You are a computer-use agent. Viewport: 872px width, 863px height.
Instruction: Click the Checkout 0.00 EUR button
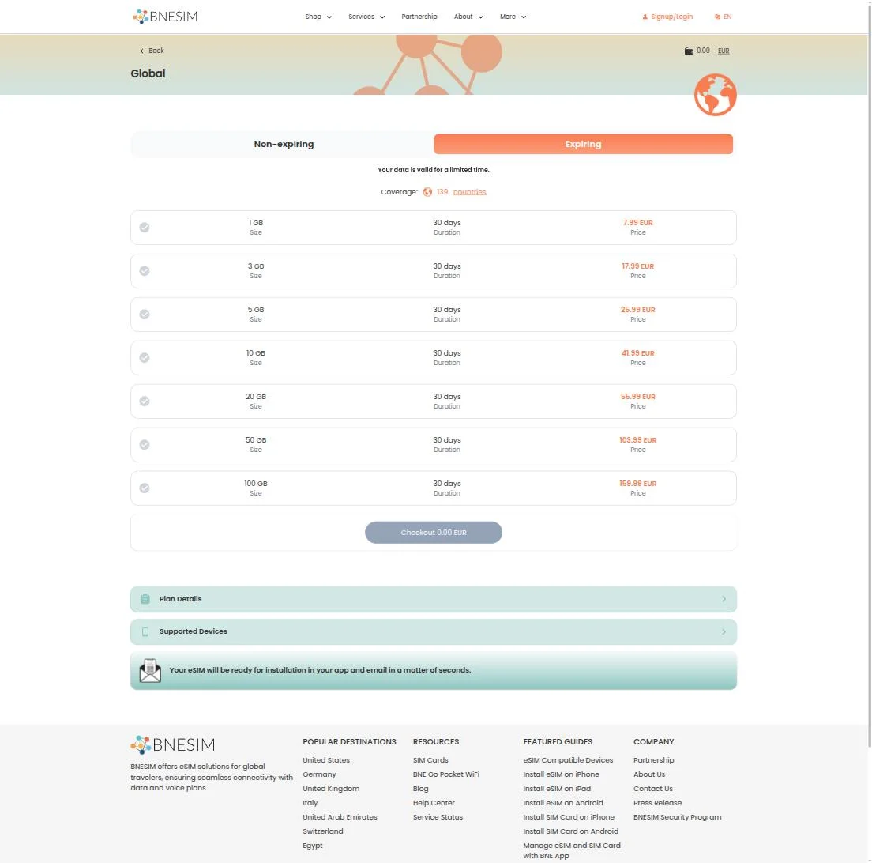click(433, 533)
